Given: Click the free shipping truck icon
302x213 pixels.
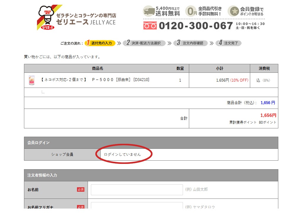Looking at the screenshot, I should 149,11.
